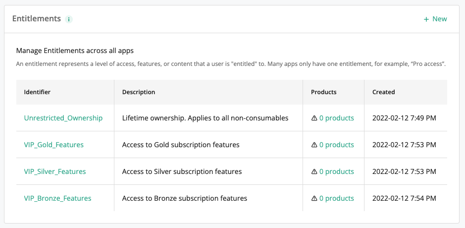Open 0 products link for Unrestricted_Ownership
This screenshot has height=228, width=465.
[x=337, y=118]
